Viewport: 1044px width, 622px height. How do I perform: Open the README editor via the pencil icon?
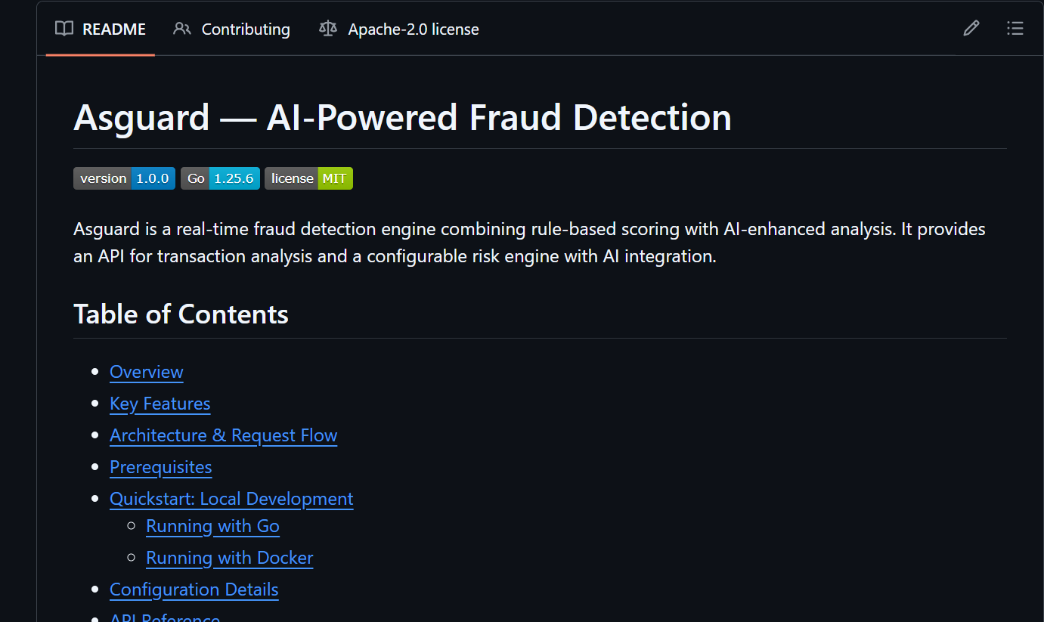[971, 28]
